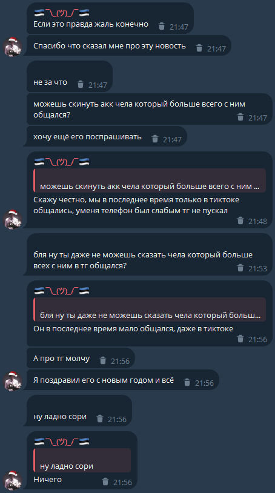Screen dimensions: 275x493
Task: Click message bubble 'хочу ещё его поспрашивать'
Action: point(107,136)
